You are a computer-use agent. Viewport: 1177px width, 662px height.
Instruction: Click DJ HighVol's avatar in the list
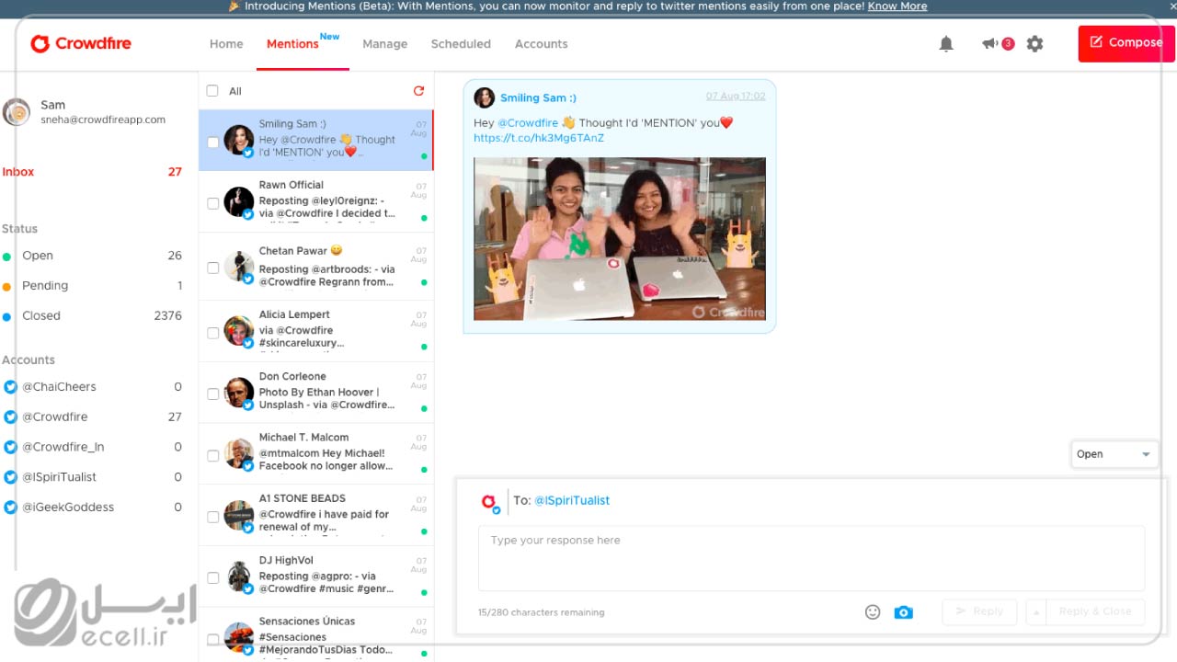point(239,576)
